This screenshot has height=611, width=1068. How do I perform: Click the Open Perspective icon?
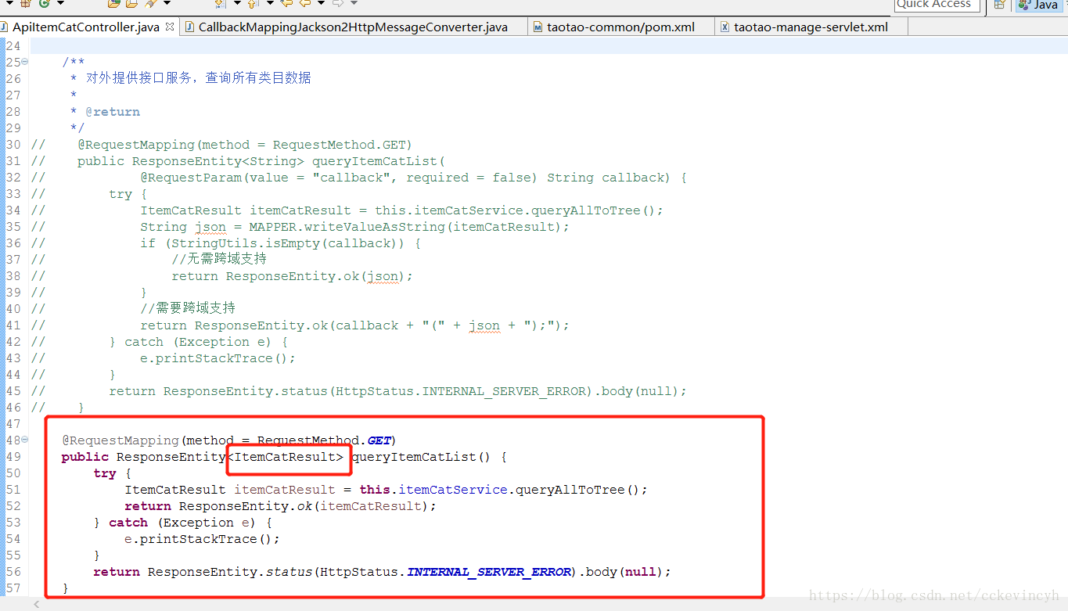[x=999, y=5]
